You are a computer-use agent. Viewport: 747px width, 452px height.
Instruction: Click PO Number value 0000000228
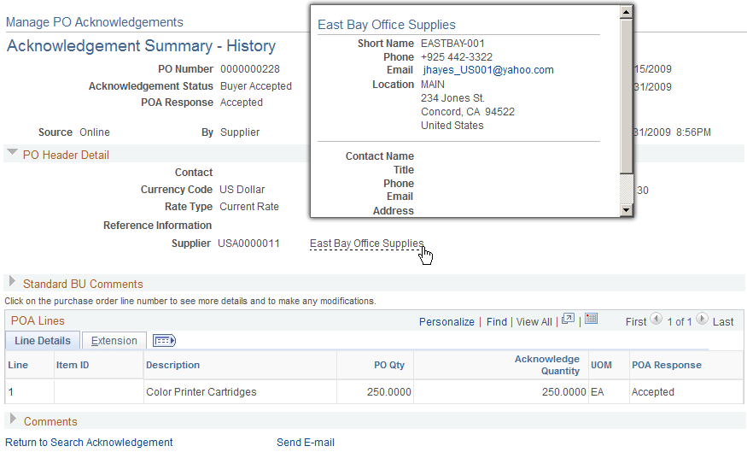tap(250, 69)
